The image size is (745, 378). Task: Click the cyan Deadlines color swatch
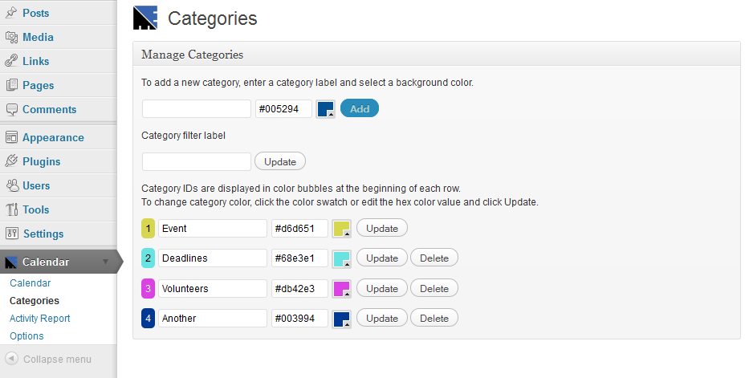[x=342, y=258]
